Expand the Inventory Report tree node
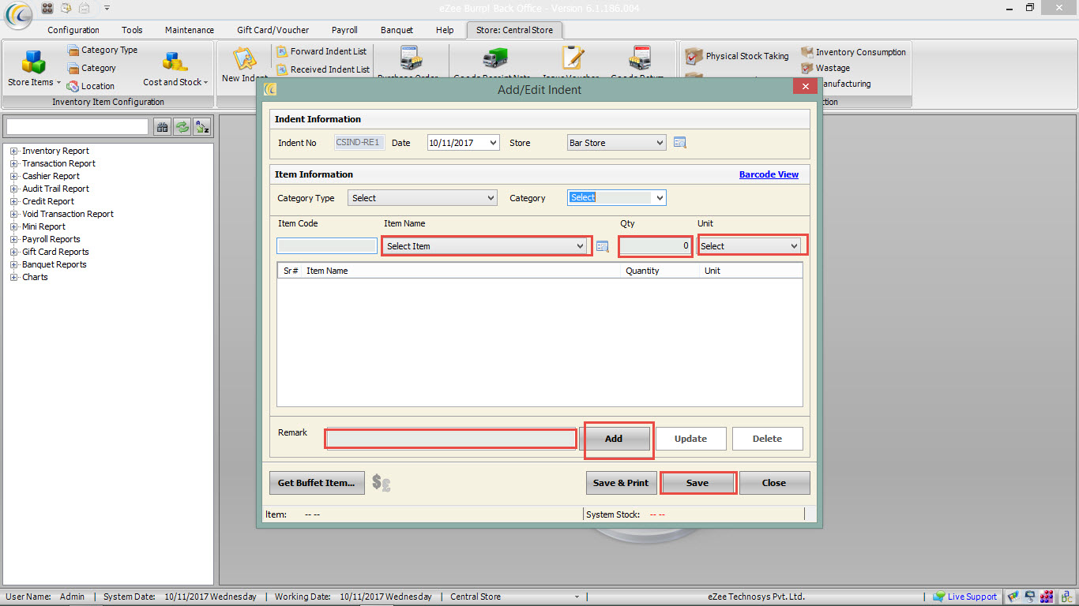1079x606 pixels. click(13, 151)
